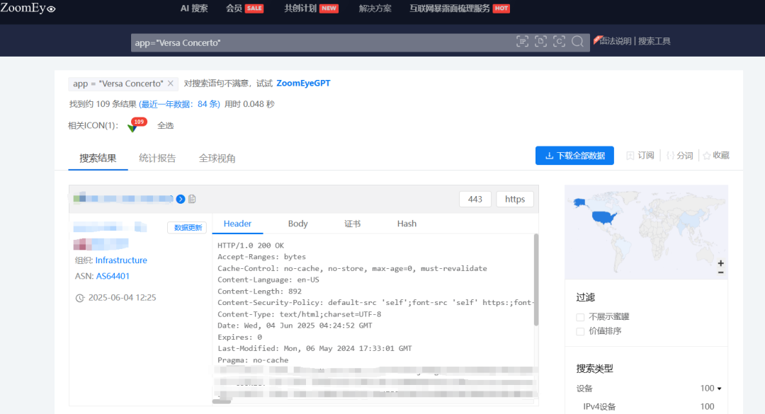
Task: Click the header panel horizontal scrollbar
Action: pyautogui.click(x=222, y=401)
